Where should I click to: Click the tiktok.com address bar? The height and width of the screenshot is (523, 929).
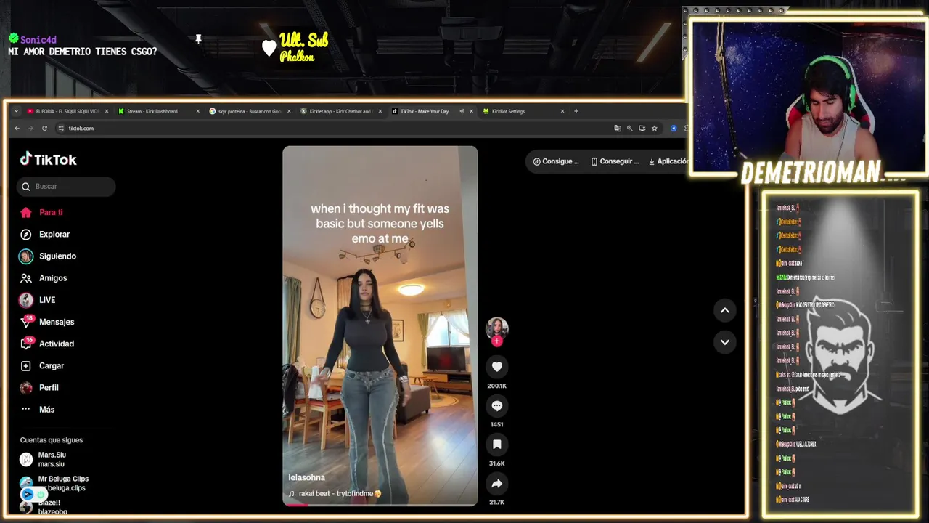(334, 128)
